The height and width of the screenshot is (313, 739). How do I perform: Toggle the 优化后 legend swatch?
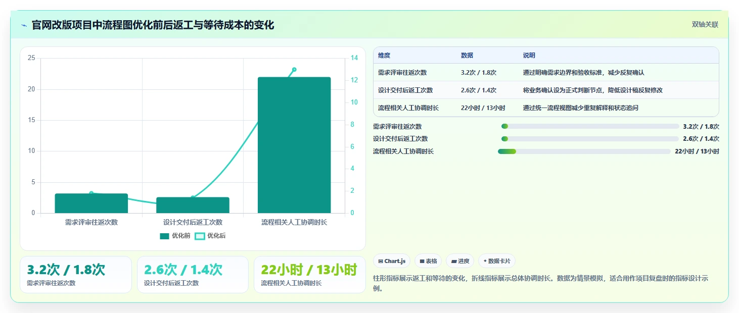200,236
